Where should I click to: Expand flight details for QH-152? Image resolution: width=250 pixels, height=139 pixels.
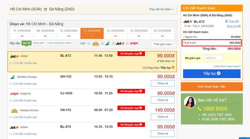tap(23, 84)
